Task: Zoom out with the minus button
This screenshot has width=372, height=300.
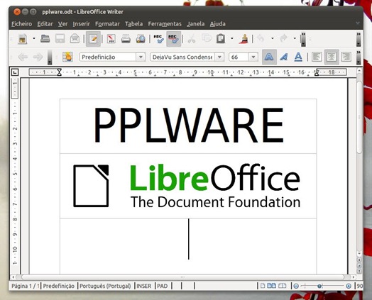Action: pos(296,286)
